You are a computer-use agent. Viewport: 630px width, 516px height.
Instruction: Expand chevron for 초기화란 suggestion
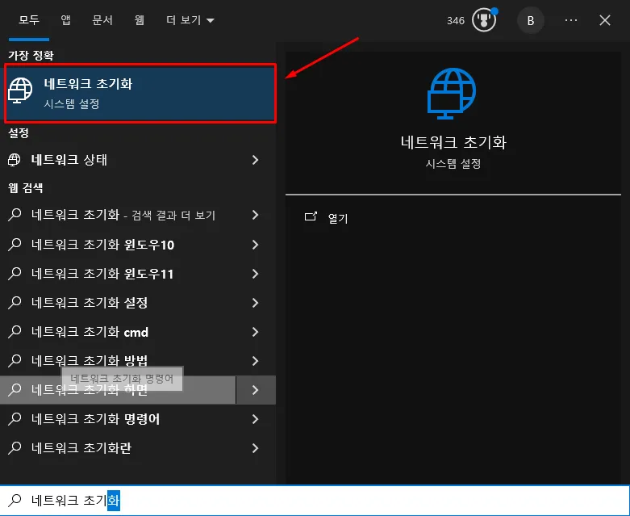point(255,448)
